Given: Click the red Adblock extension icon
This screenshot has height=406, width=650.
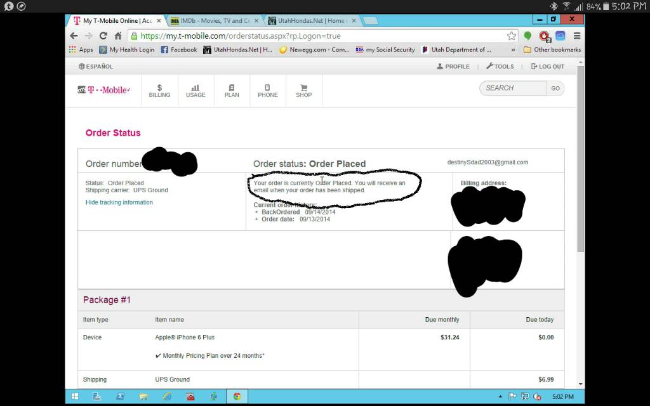Looking at the screenshot, I should tap(544, 36).
